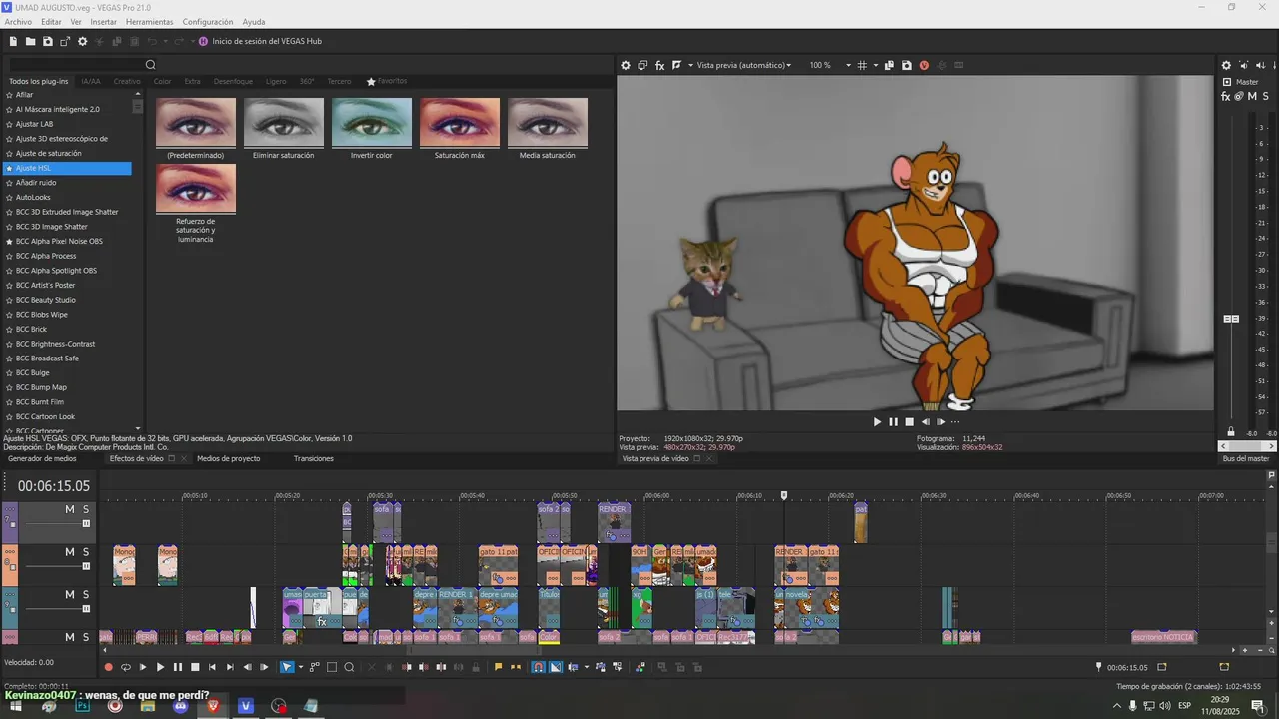Open project properties gear in main toolbar
The width and height of the screenshot is (1279, 719).
click(83, 41)
